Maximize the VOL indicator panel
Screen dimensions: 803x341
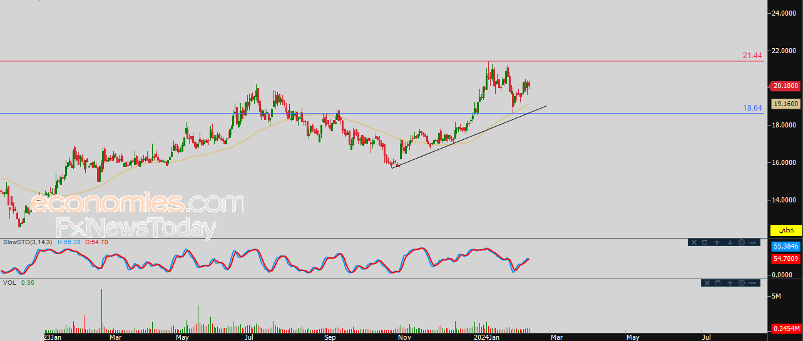718,283
